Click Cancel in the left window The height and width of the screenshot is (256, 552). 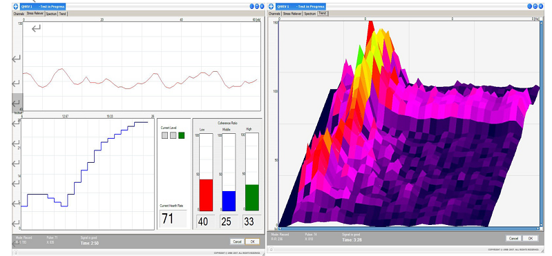pyautogui.click(x=237, y=242)
